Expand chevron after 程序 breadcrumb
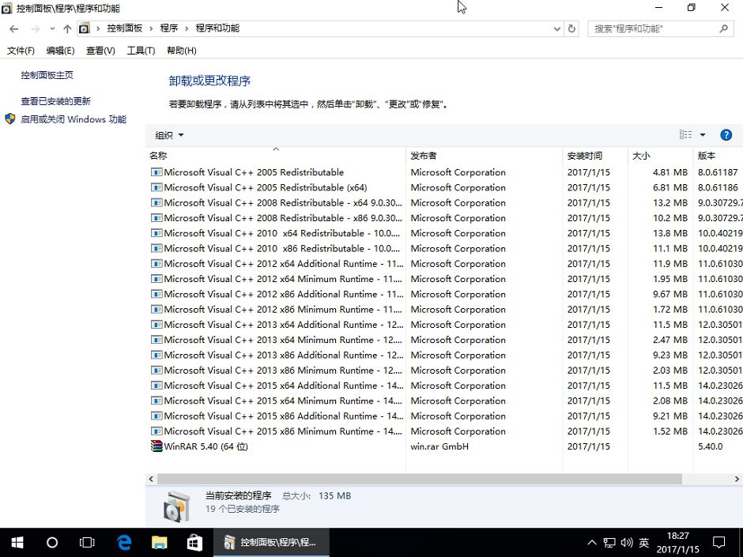The height and width of the screenshot is (557, 743). [x=187, y=29]
